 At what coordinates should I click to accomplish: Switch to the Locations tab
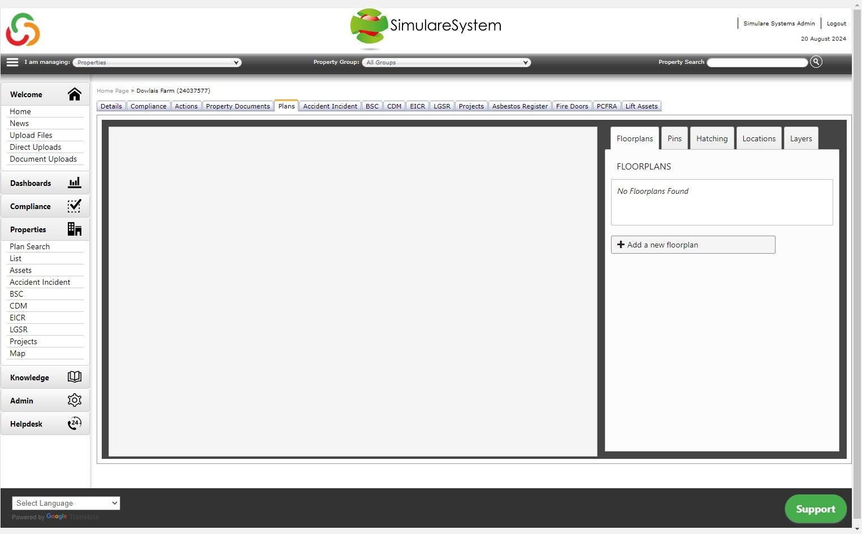[x=759, y=138]
